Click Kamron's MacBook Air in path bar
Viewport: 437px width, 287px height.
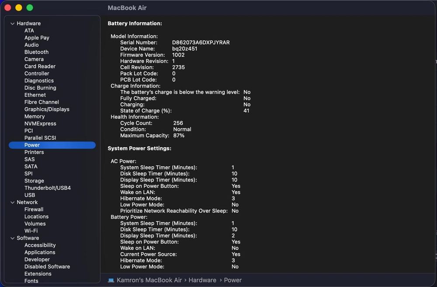point(149,280)
